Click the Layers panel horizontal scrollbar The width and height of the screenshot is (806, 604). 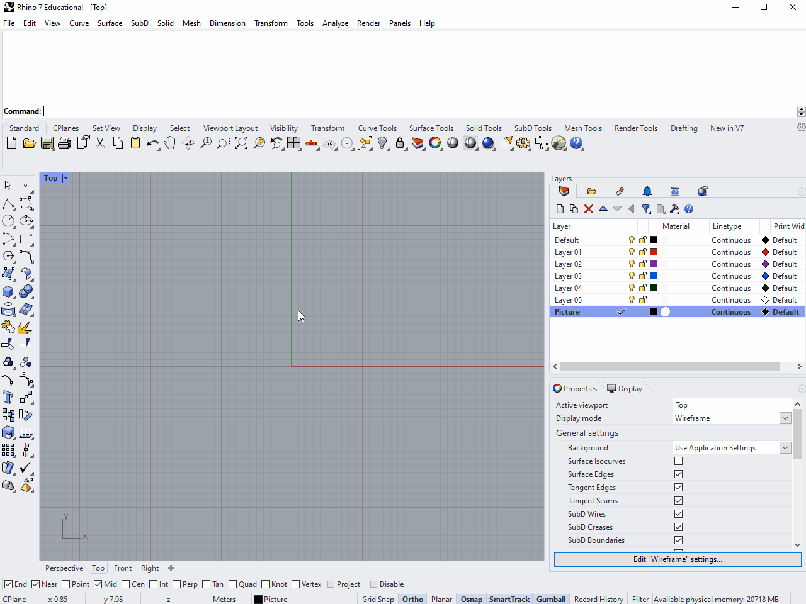point(670,366)
